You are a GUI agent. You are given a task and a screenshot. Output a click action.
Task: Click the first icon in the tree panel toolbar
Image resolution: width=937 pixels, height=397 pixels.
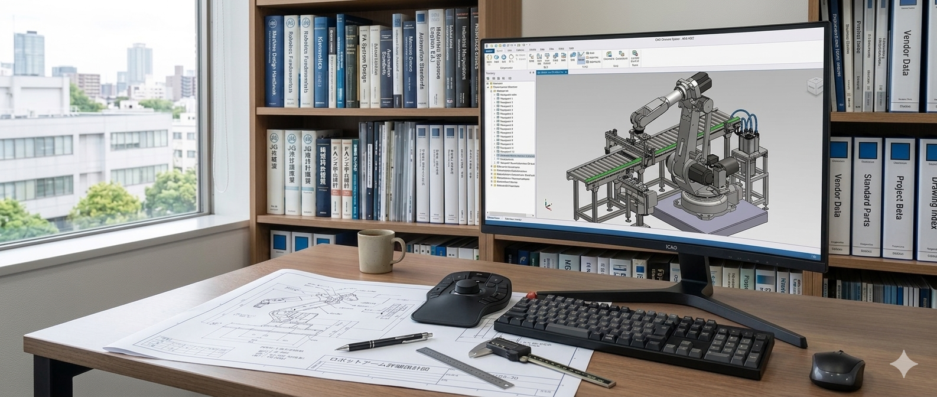point(488,79)
